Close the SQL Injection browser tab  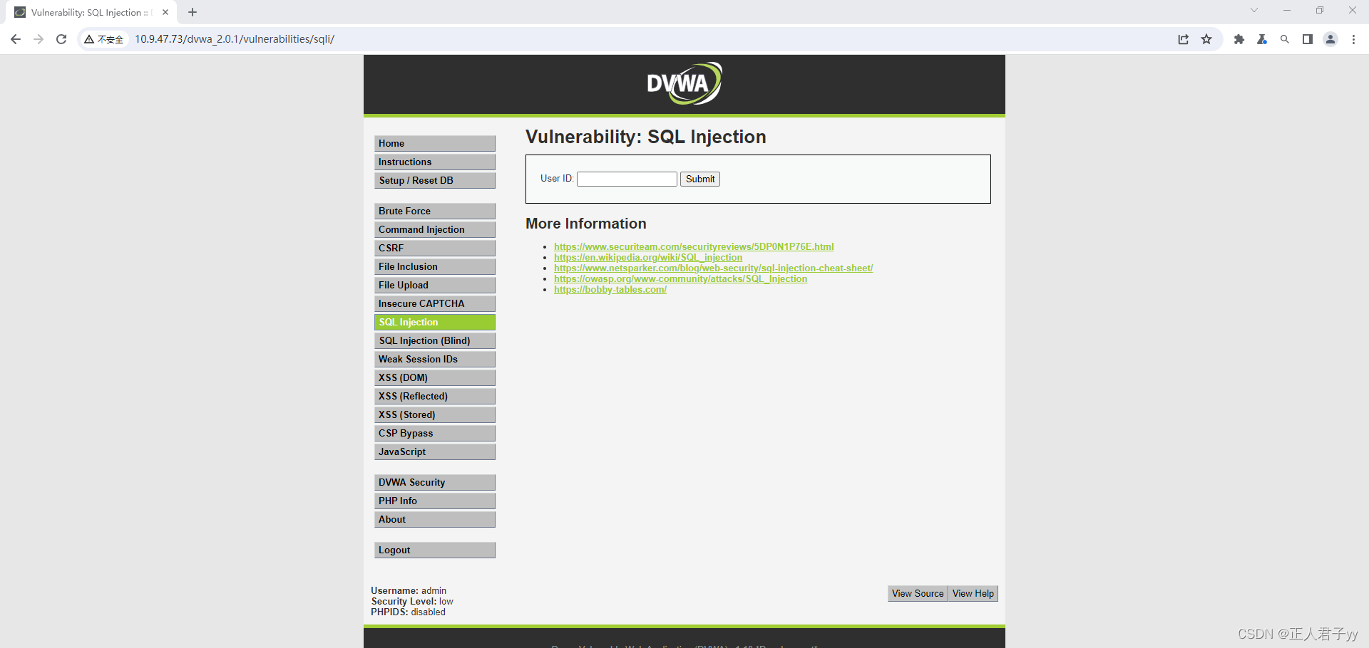(x=165, y=12)
